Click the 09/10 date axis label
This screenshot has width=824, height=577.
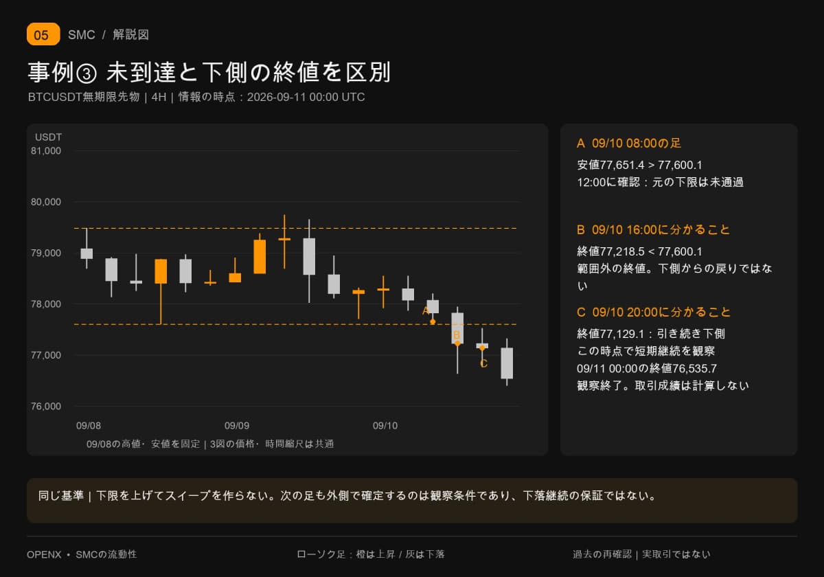click(x=385, y=426)
